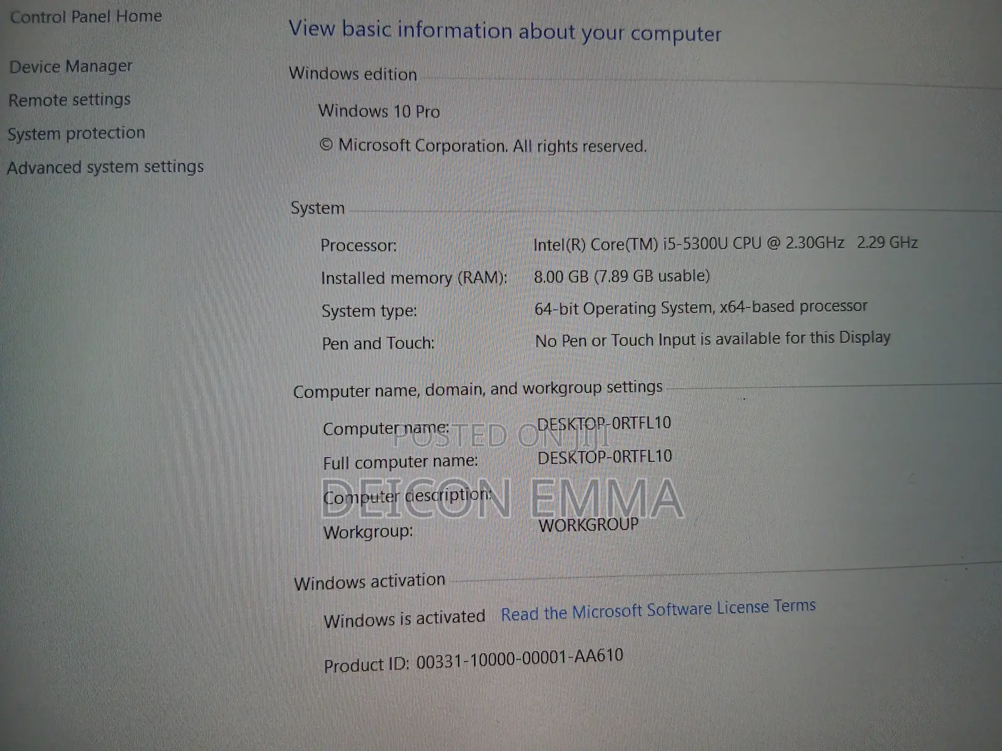Click the Computer name value DESKTOP-0RTFL10
This screenshot has height=751, width=1002.
pyautogui.click(x=604, y=424)
